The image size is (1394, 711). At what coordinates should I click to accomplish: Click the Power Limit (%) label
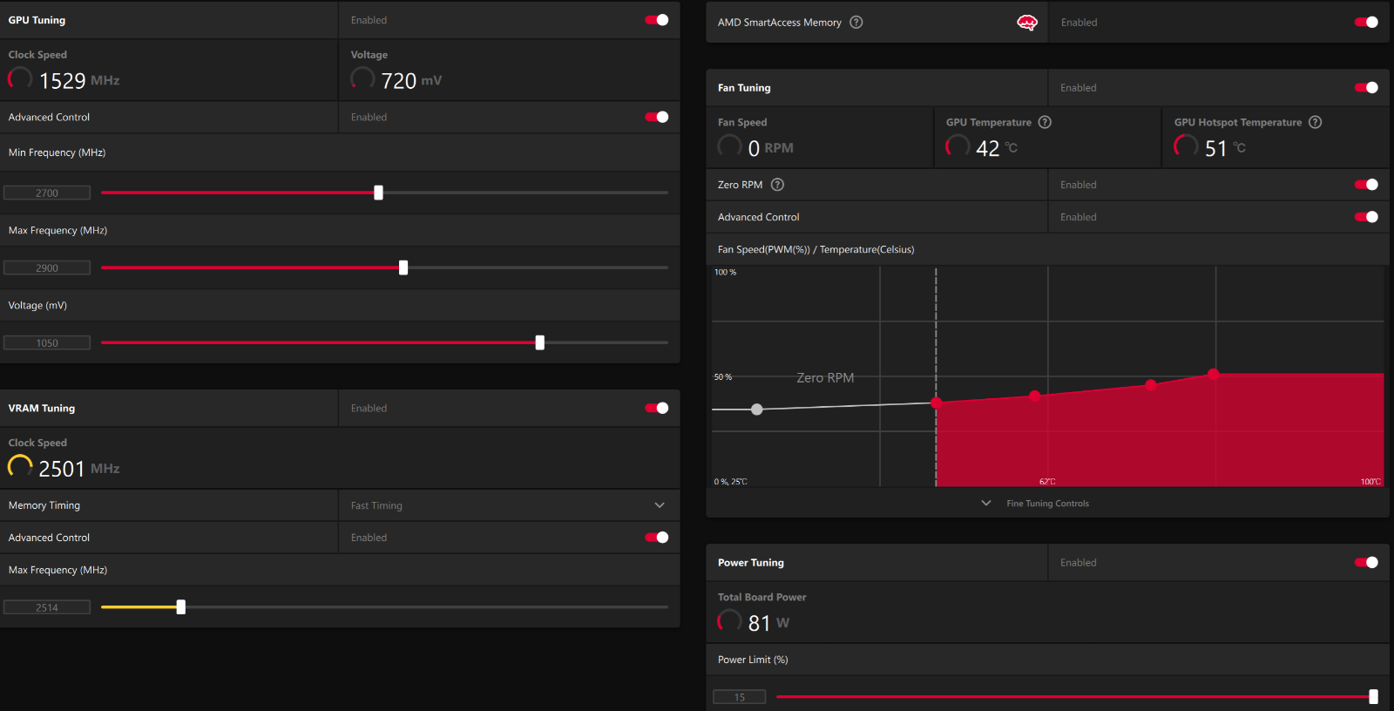tap(753, 660)
